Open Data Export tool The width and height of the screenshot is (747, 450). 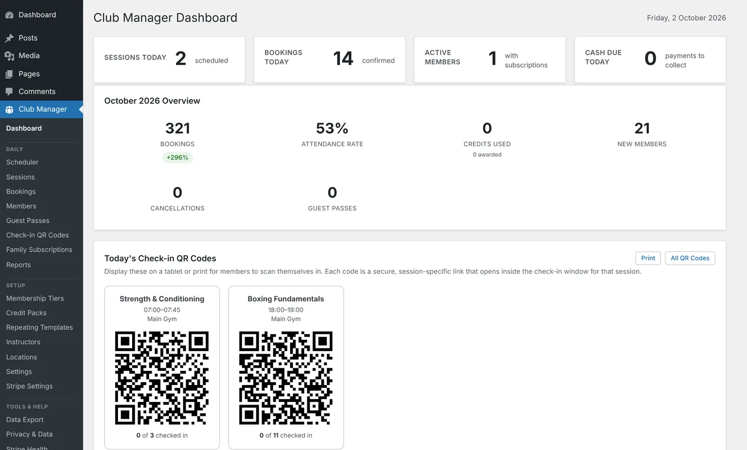pos(25,420)
